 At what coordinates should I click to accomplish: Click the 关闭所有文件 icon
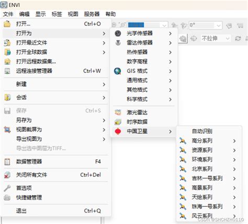pyautogui.click(x=7, y=175)
